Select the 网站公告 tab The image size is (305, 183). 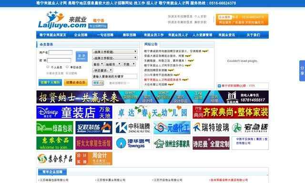click(x=151, y=44)
